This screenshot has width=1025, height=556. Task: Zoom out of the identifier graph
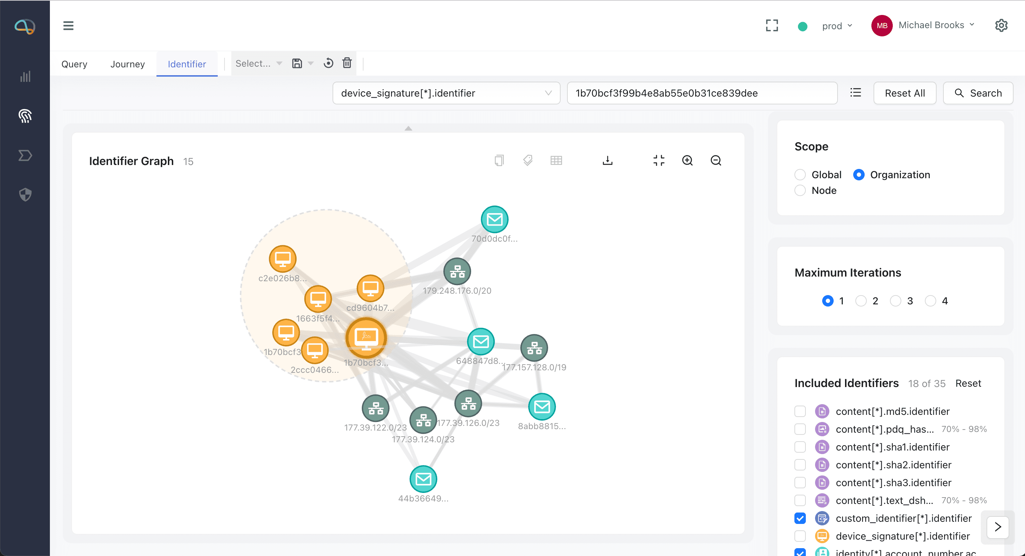pyautogui.click(x=715, y=160)
